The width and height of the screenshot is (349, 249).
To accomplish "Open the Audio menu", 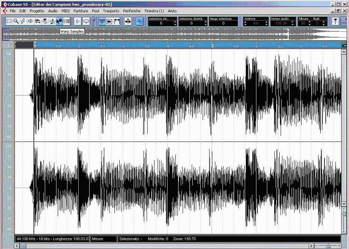I will click(53, 11).
